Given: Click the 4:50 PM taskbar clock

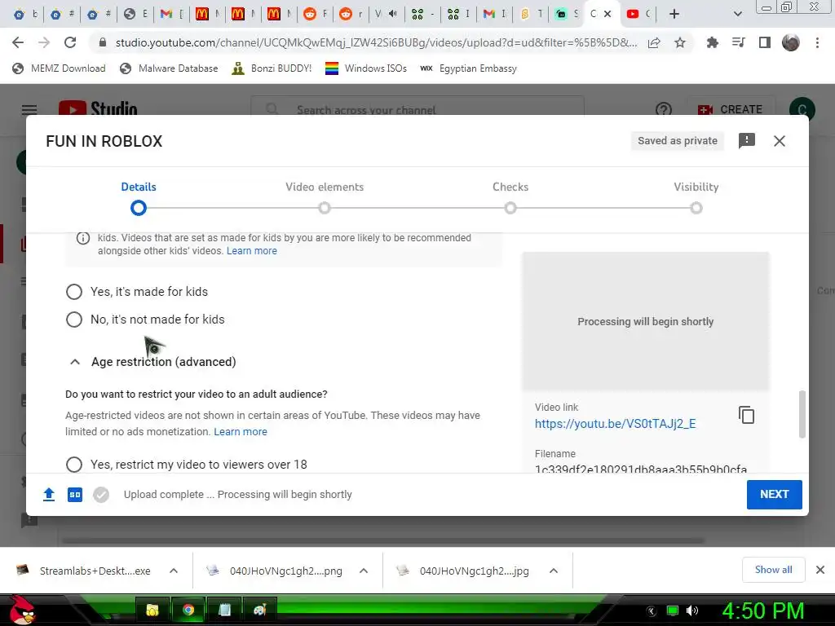Looking at the screenshot, I should [x=762, y=611].
